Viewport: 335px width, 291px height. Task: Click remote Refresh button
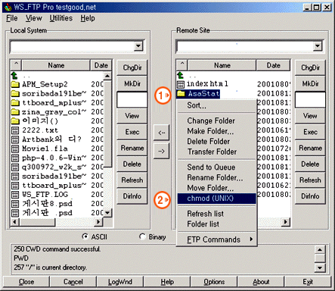[x=310, y=180]
